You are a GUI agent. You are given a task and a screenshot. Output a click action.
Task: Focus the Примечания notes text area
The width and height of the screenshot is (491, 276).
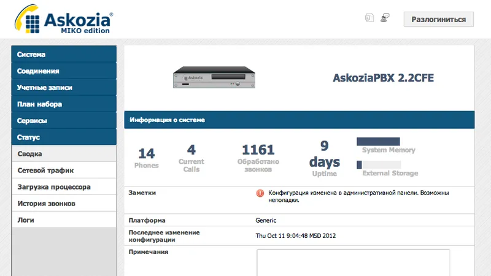tap(354, 263)
